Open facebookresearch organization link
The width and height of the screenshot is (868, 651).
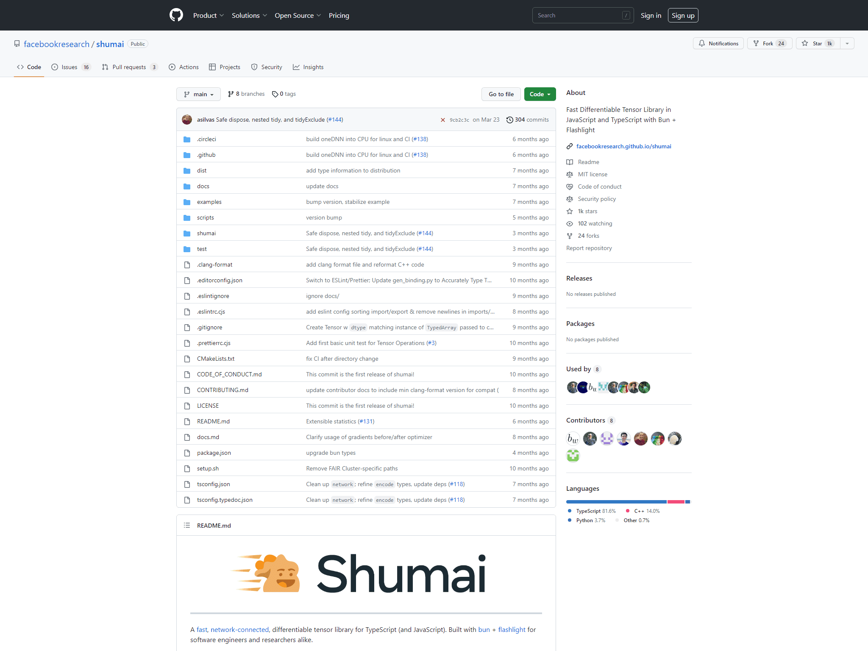[x=56, y=44]
